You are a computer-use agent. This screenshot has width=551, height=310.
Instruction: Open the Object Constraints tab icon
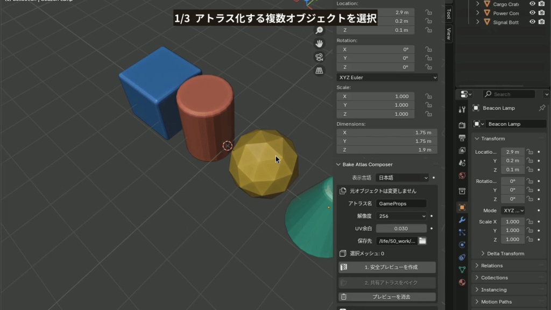point(462,257)
